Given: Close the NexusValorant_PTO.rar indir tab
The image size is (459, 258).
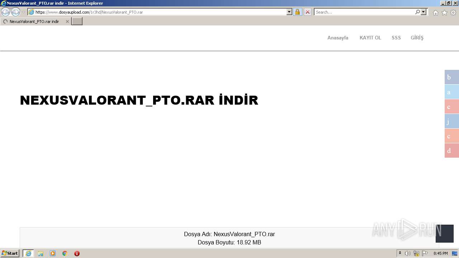Looking at the screenshot, I should (67, 21).
